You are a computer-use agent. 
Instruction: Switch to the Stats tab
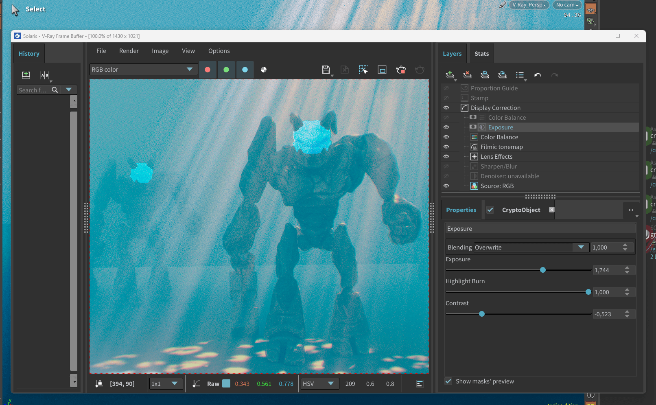pyautogui.click(x=481, y=53)
